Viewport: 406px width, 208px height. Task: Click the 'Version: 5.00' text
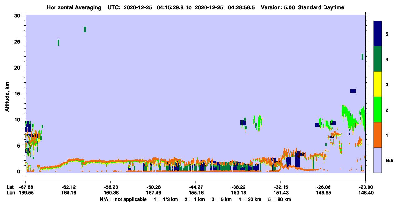(x=277, y=7)
